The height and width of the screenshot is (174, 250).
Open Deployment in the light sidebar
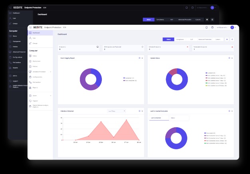coord(36,61)
